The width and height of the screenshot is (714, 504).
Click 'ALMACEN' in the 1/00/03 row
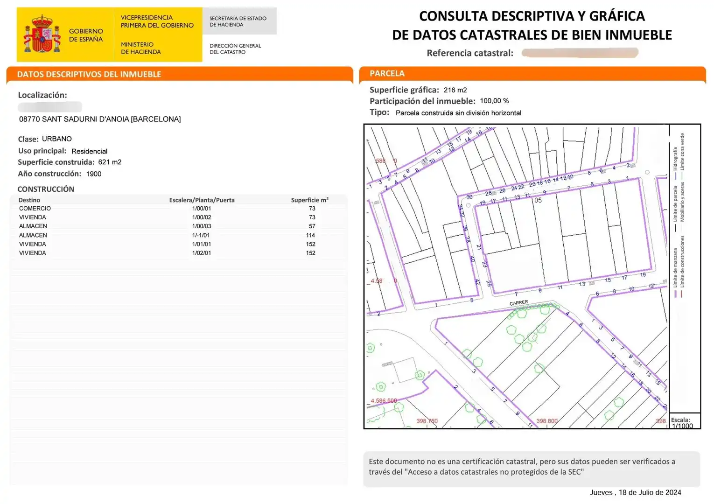pyautogui.click(x=33, y=226)
